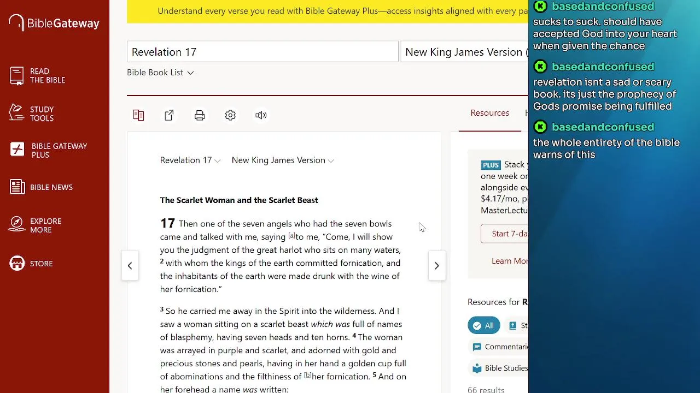Open Bible News from the sidebar
Viewport: 700px width, 393px height.
[x=51, y=187]
